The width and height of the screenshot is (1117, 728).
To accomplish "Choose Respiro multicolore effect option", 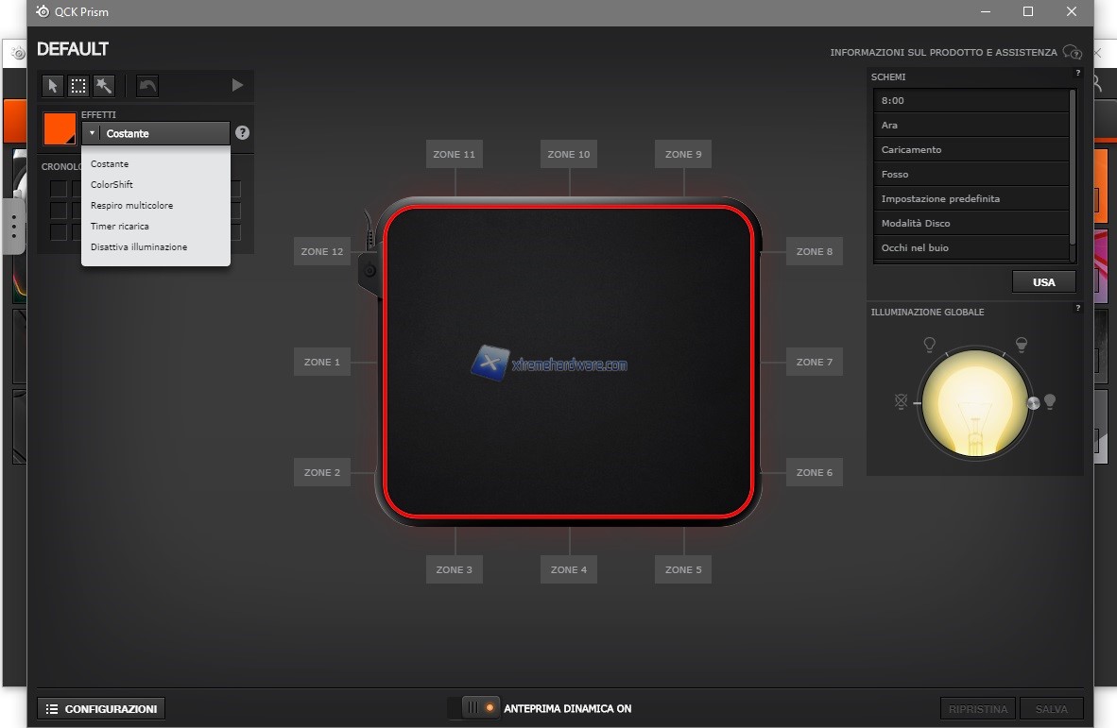I will pyautogui.click(x=131, y=206).
